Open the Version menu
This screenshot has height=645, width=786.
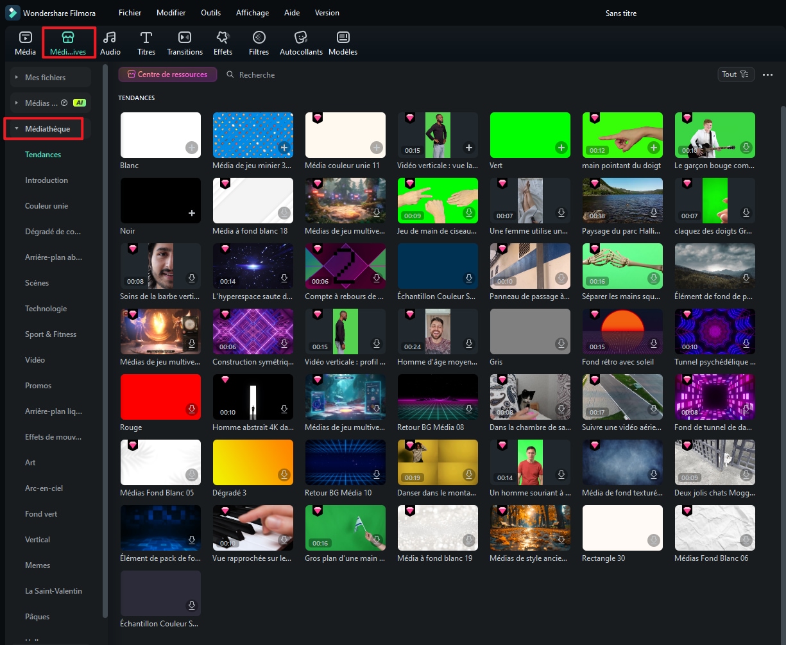pos(327,13)
